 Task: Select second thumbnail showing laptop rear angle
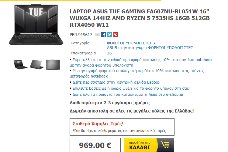(37, 64)
